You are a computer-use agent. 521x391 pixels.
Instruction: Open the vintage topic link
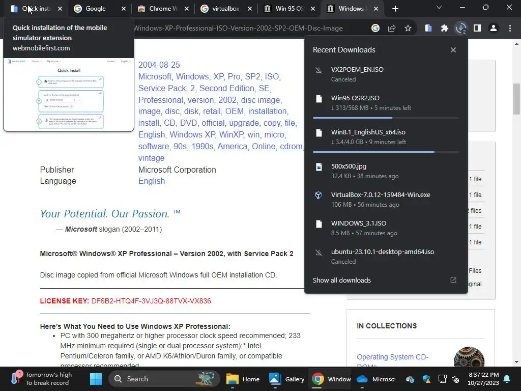[151, 158]
